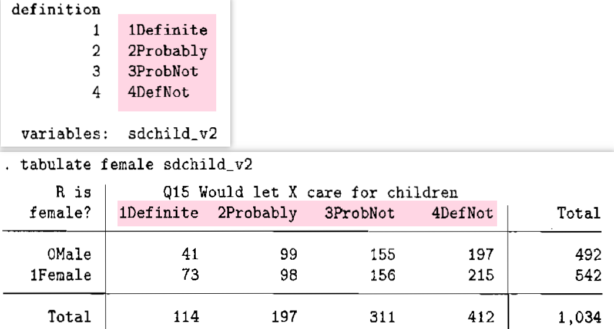Select the '1Female' row label

pos(61,275)
